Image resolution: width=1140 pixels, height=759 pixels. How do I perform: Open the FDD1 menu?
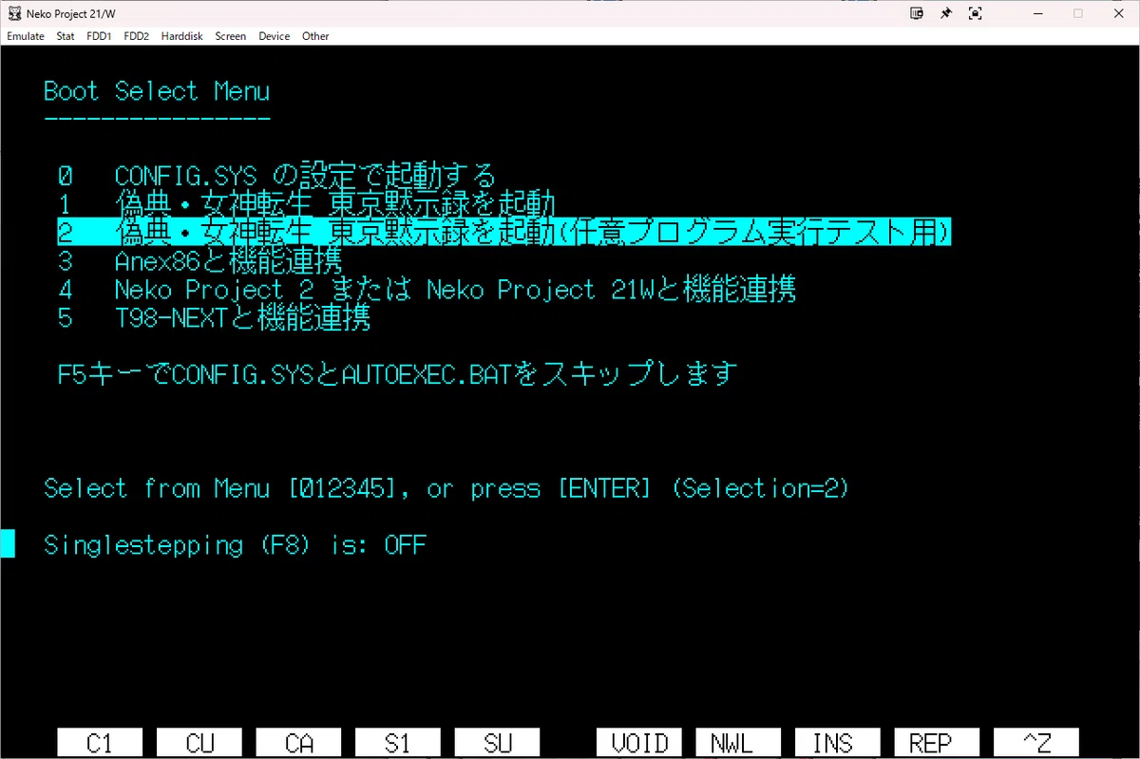coord(99,36)
